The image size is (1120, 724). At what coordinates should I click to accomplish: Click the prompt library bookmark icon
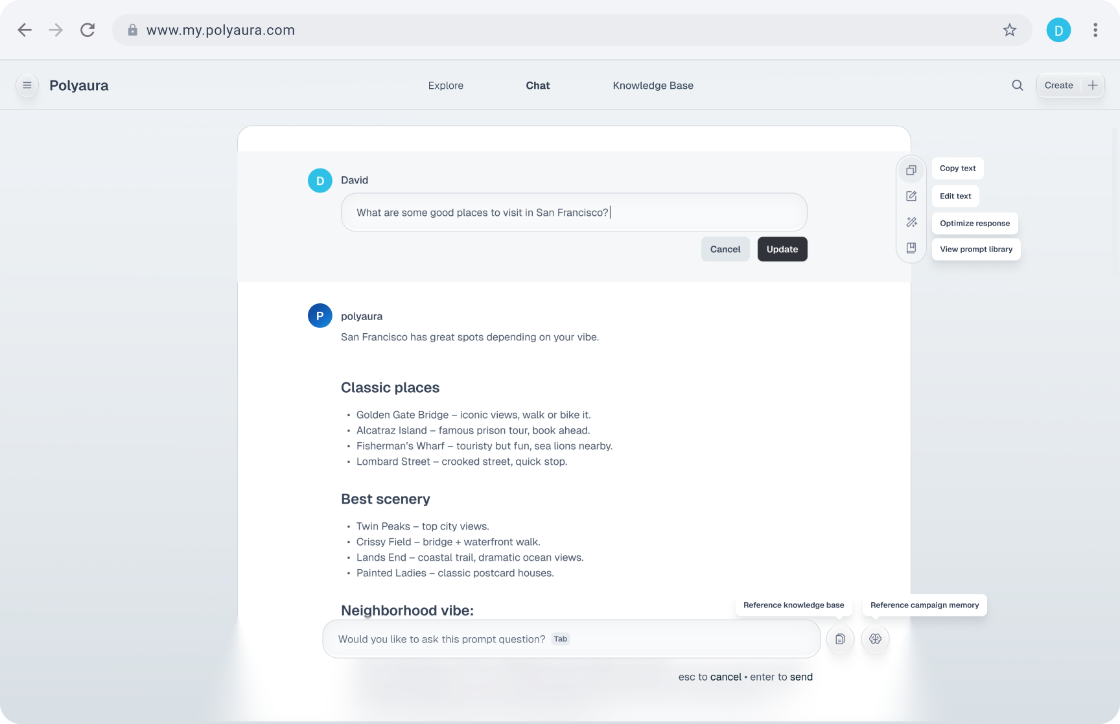pyautogui.click(x=911, y=248)
